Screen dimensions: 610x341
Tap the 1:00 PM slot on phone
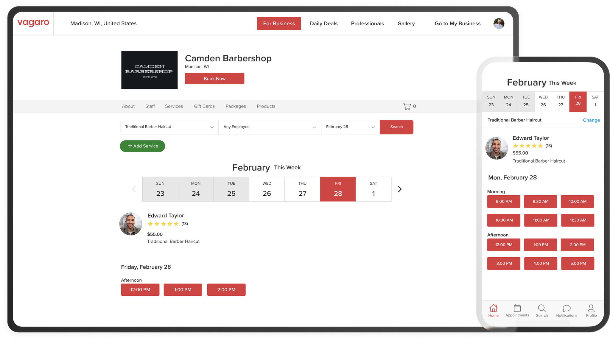point(541,245)
